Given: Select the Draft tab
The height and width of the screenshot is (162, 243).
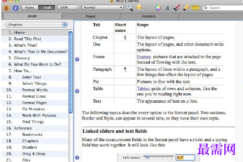Looking at the screenshot, I should pos(32,16).
